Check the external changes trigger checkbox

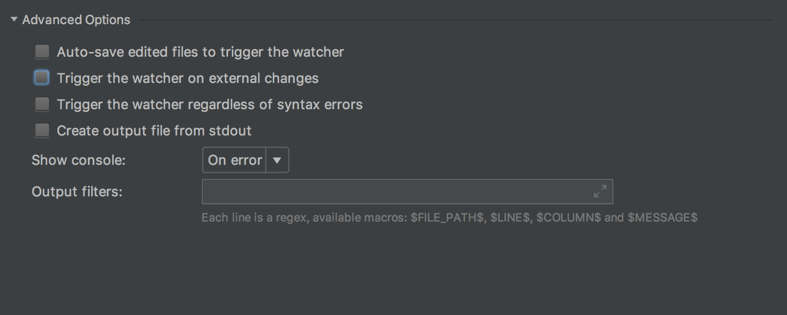[x=42, y=78]
